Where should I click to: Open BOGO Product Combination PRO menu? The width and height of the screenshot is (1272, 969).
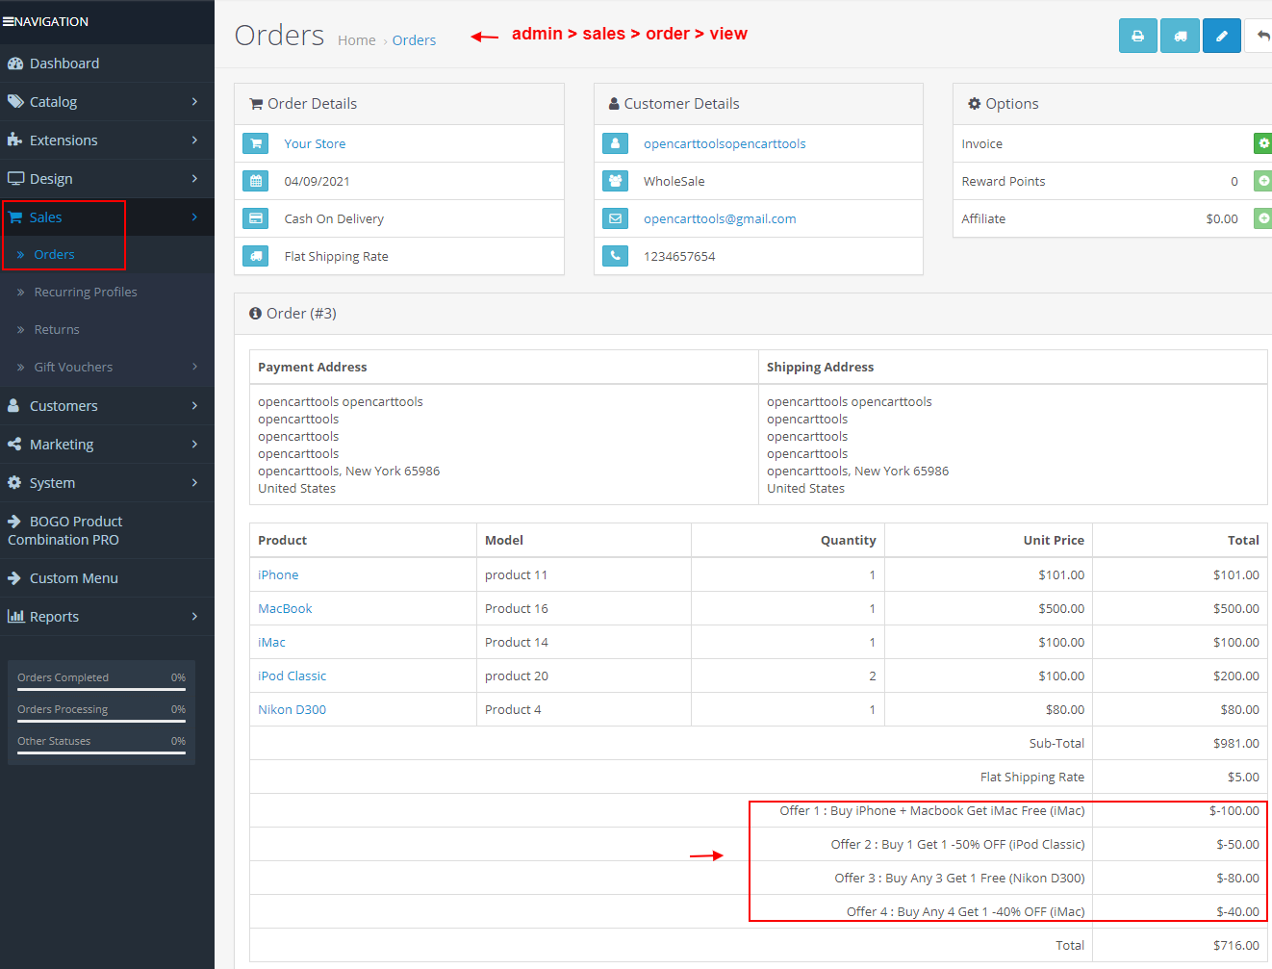[107, 530]
